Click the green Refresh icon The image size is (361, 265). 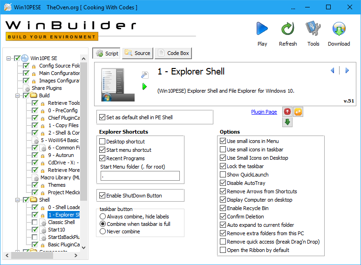pyautogui.click(x=288, y=29)
